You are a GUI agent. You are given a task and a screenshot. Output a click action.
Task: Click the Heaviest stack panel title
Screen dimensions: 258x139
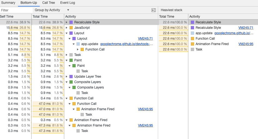(x=171, y=10)
